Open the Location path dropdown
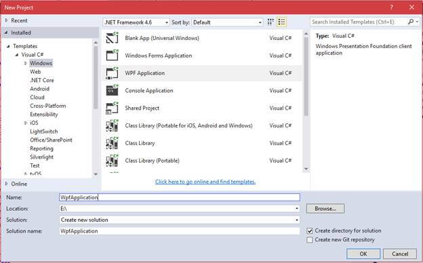This screenshot has width=423, height=263. (297, 209)
